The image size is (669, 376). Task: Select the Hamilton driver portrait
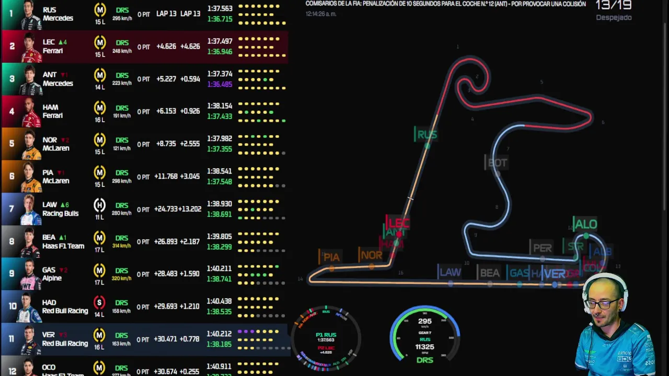pyautogui.click(x=30, y=112)
